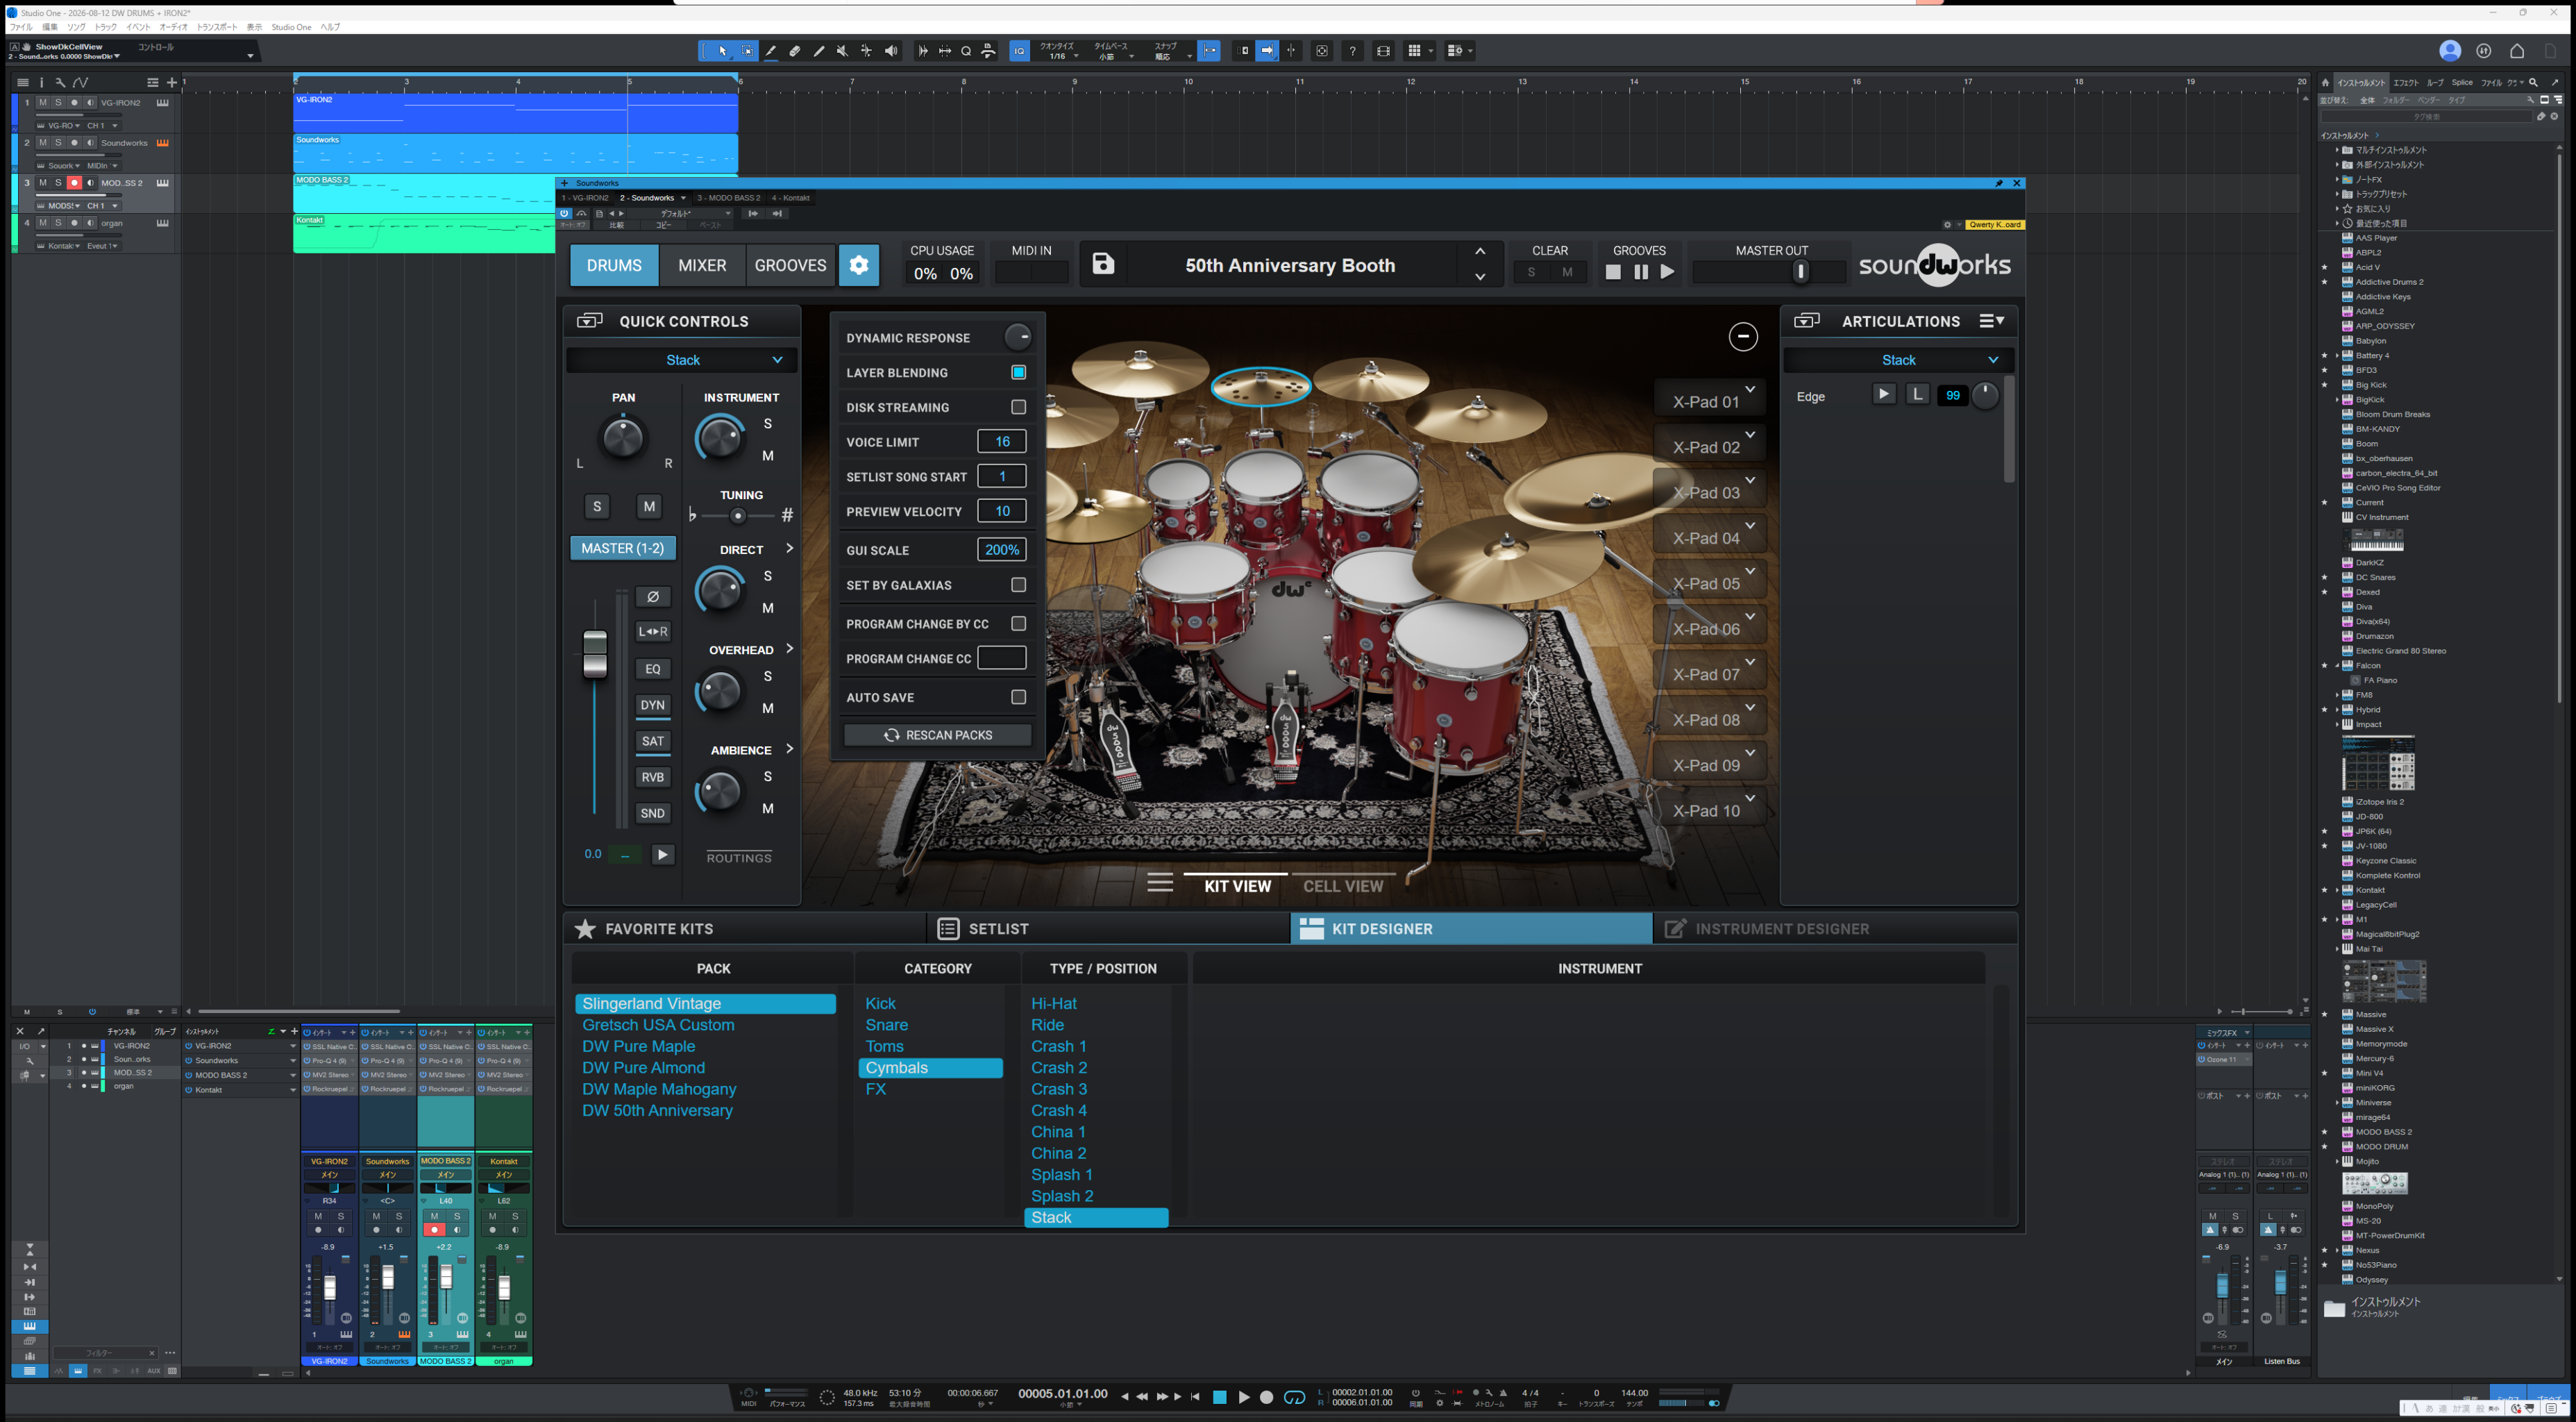Click the Rescan Packs button

[x=938, y=735]
